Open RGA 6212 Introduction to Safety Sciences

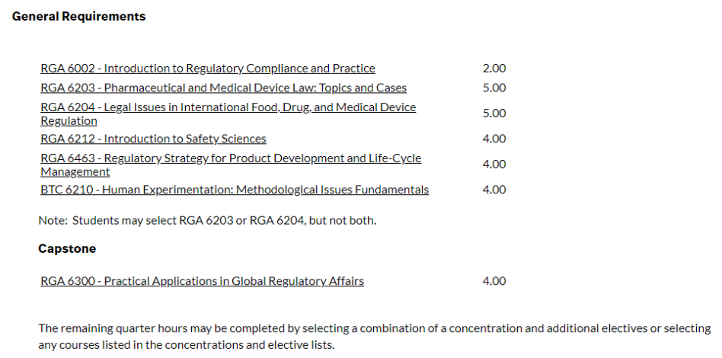[153, 139]
